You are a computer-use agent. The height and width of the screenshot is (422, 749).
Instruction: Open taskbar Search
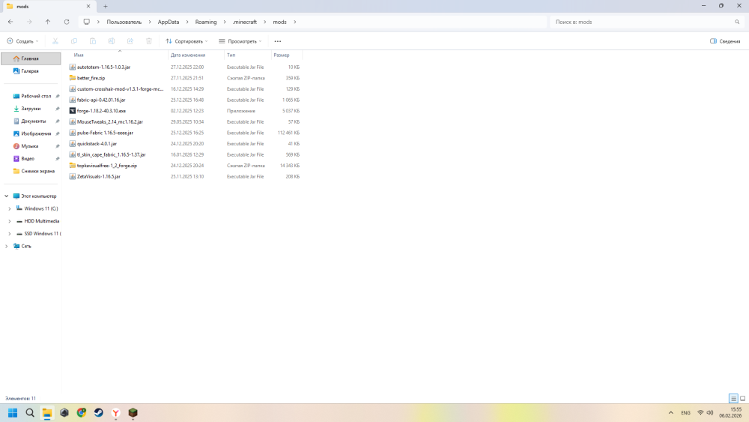(x=30, y=413)
